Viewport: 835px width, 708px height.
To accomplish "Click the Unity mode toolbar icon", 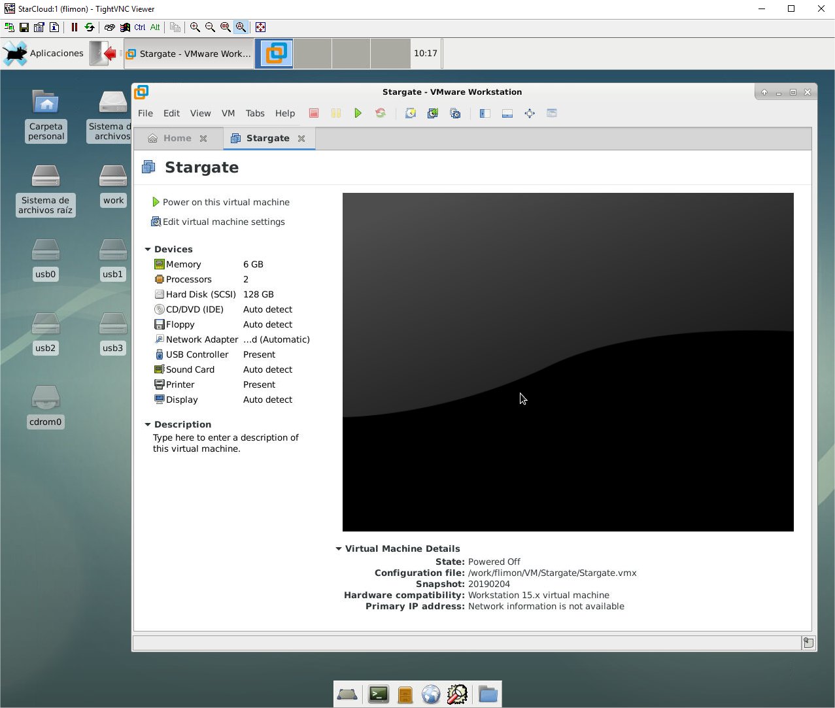I will [x=552, y=113].
